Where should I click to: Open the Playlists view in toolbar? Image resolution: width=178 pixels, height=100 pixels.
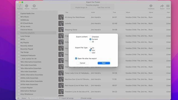tap(20, 7)
